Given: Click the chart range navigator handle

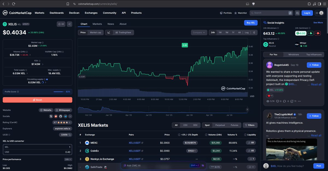Looking at the screenshot, I should [x=247, y=109].
